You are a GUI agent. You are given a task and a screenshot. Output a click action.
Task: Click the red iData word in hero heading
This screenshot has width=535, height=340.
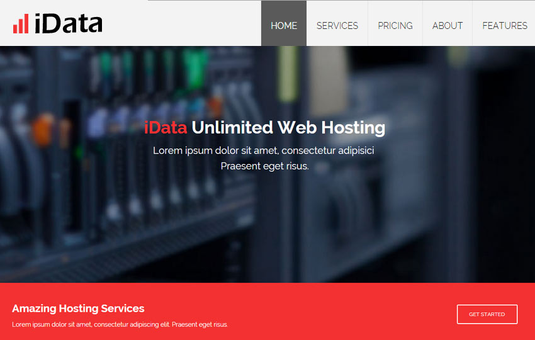click(166, 128)
